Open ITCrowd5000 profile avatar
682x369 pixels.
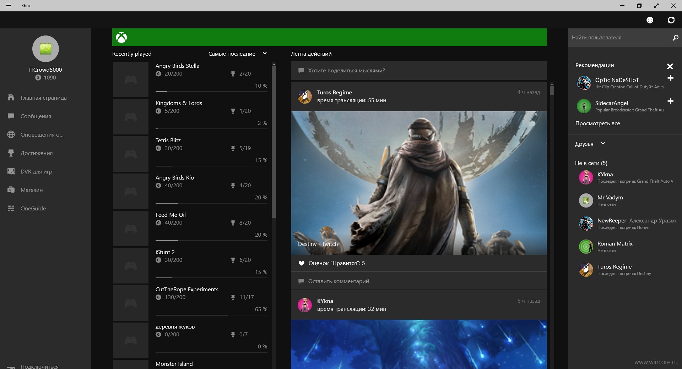click(45, 49)
